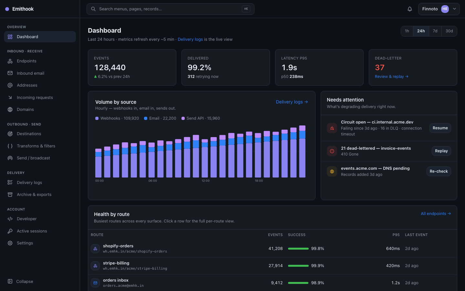The height and width of the screenshot is (291, 465).
Task: Click the 00:00 bar in volume chart
Action: 98,163
